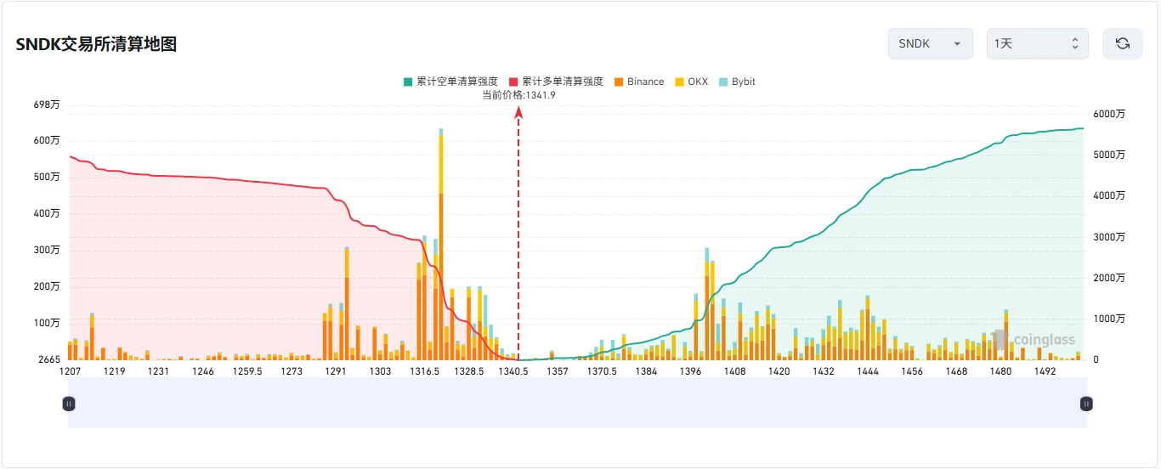Click inside the zoom range slider track
This screenshot has width=1161, height=469.
pyautogui.click(x=577, y=404)
